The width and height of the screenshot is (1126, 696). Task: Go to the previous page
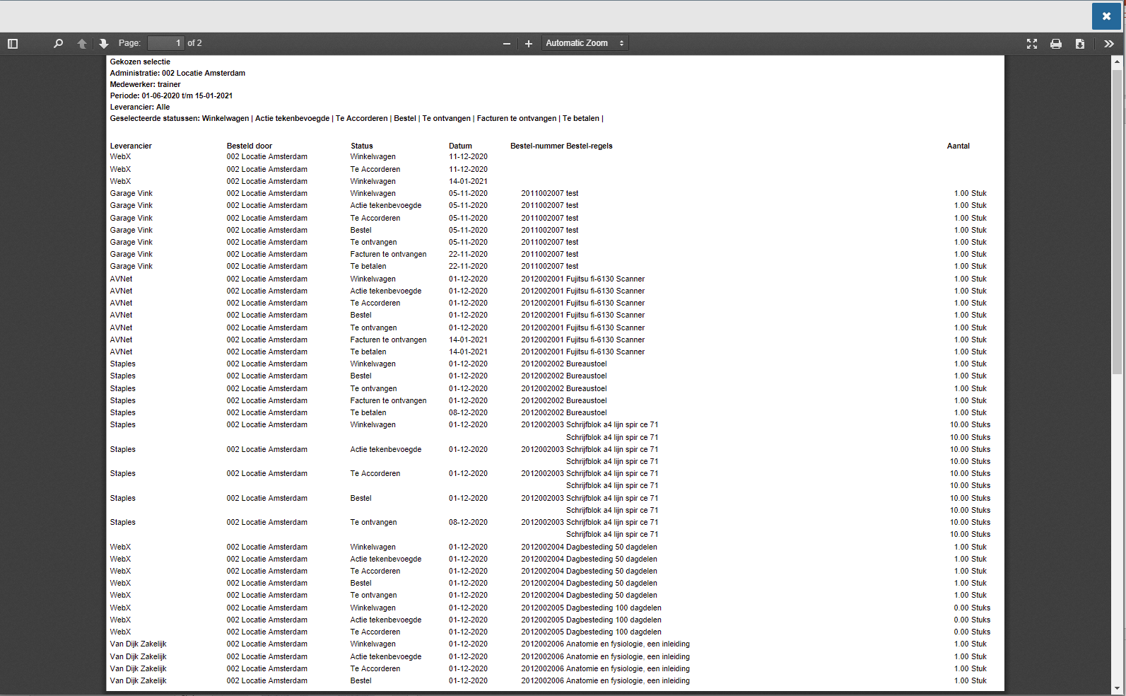coord(82,44)
